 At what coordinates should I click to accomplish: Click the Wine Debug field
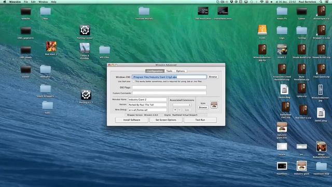point(147,110)
